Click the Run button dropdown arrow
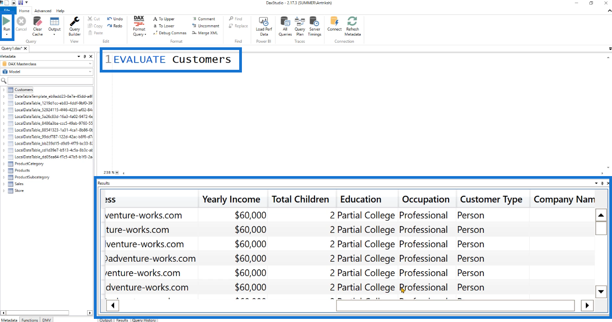The width and height of the screenshot is (612, 322). (7, 35)
